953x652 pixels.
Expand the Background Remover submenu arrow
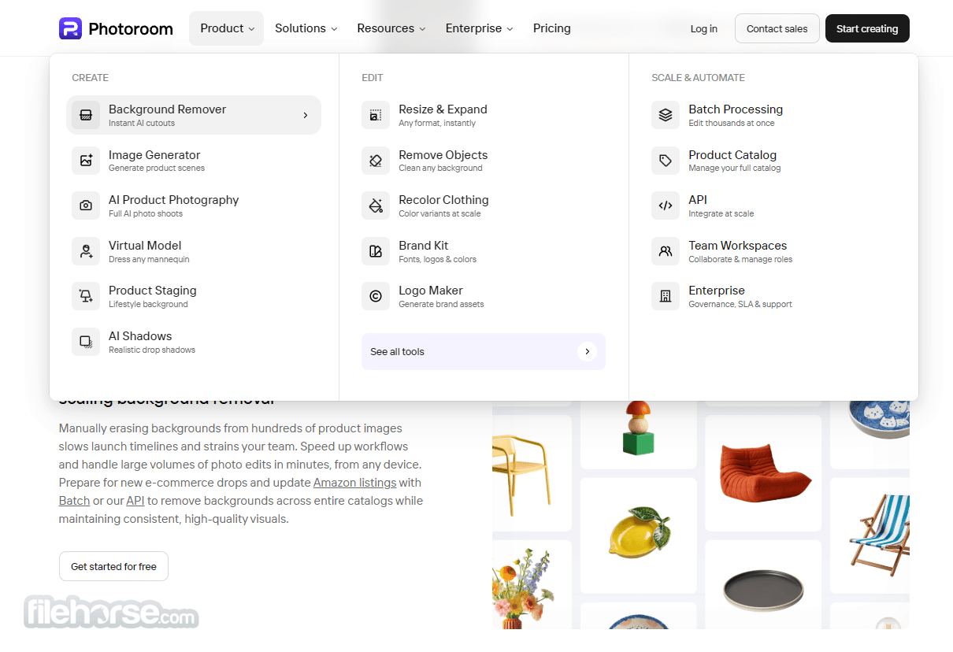tap(306, 115)
